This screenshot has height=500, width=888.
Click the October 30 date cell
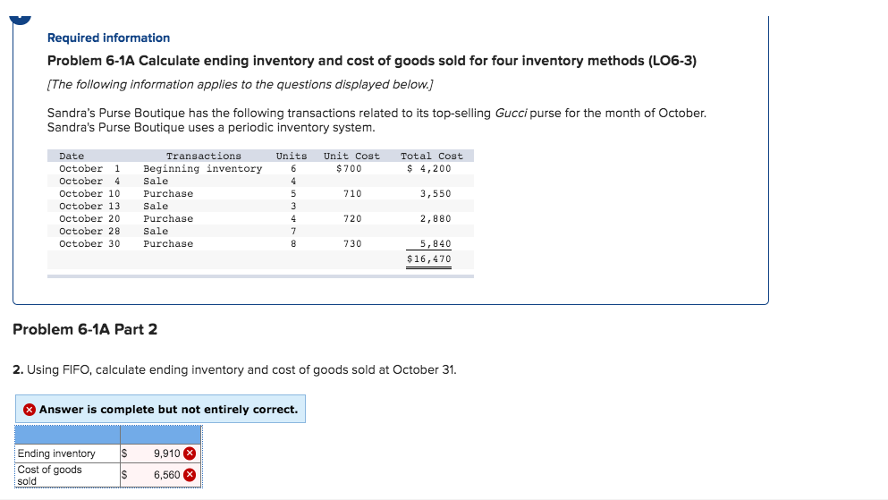pos(89,243)
